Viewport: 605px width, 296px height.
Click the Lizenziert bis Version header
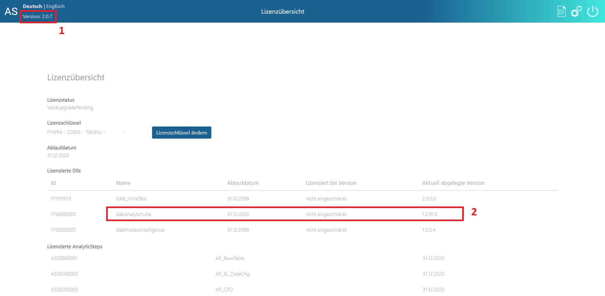tap(331, 183)
